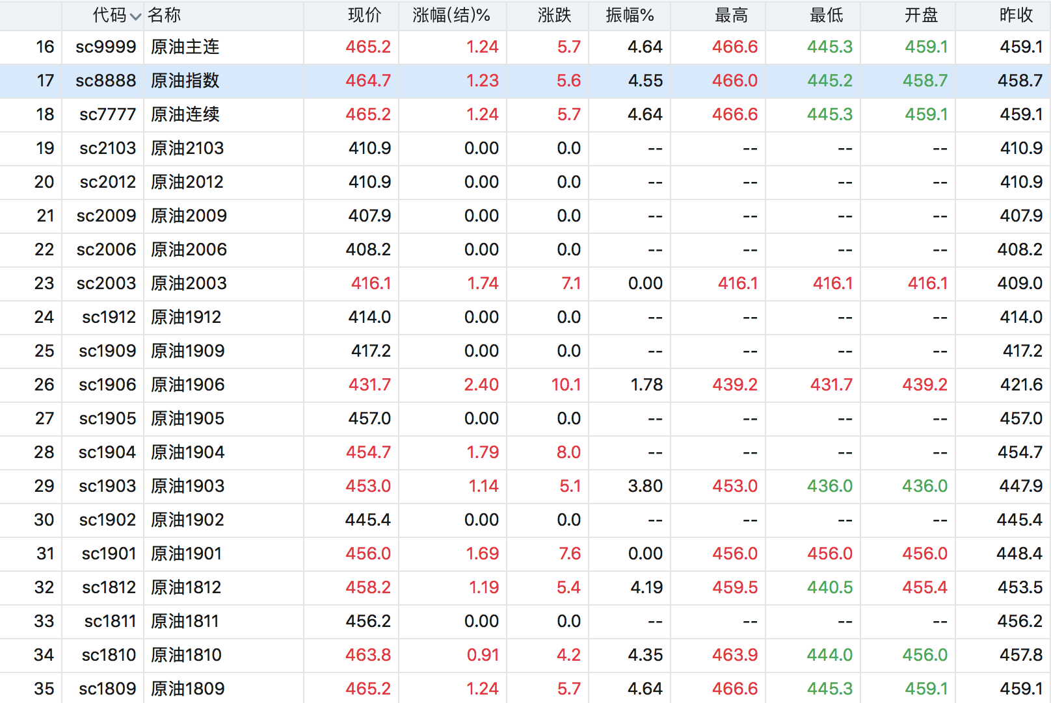Image resolution: width=1051 pixels, height=703 pixels.
Task: Select contract code sc1809
Action: pyautogui.click(x=107, y=689)
